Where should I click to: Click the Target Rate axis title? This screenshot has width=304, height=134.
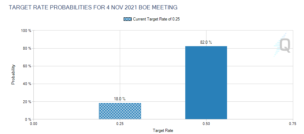[x=163, y=131]
